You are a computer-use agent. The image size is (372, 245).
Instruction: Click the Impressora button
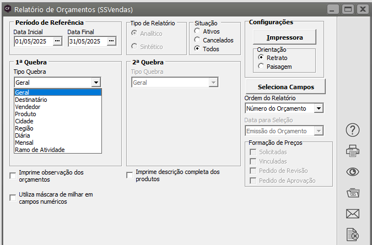[284, 37]
